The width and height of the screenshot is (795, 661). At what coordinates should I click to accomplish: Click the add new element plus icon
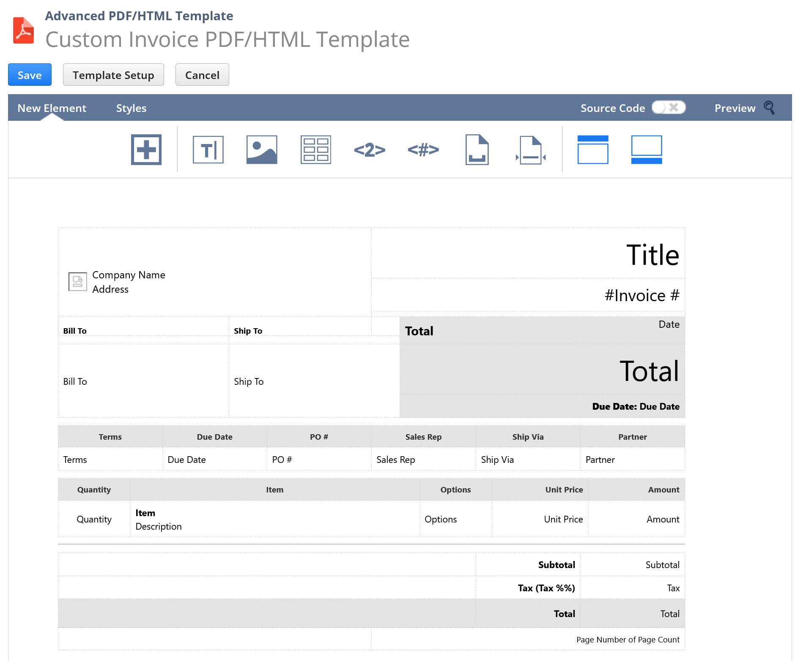tap(146, 150)
